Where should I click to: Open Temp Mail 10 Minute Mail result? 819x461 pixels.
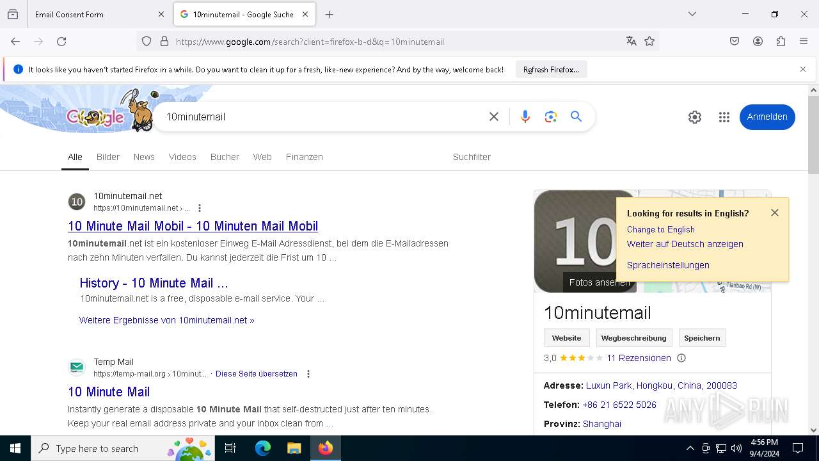(x=109, y=392)
